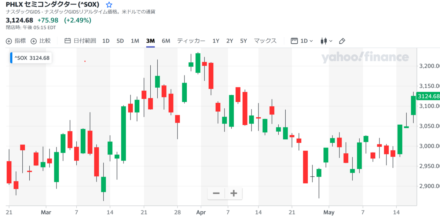Select the 6M range tab
This screenshot has width=440, height=216.
click(166, 41)
